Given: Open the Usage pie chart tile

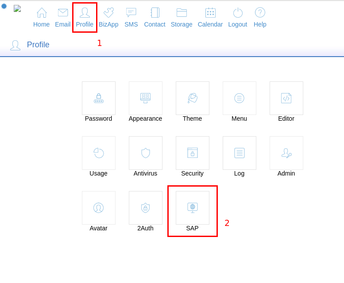Looking at the screenshot, I should tap(99, 153).
